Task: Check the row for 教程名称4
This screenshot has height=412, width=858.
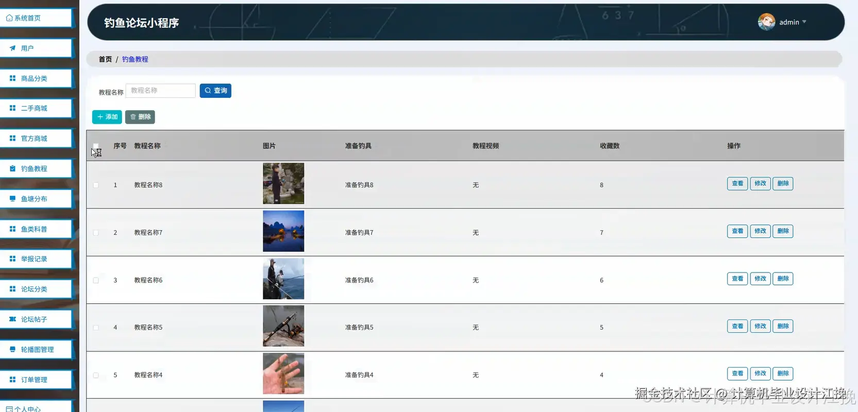Action: pyautogui.click(x=96, y=375)
